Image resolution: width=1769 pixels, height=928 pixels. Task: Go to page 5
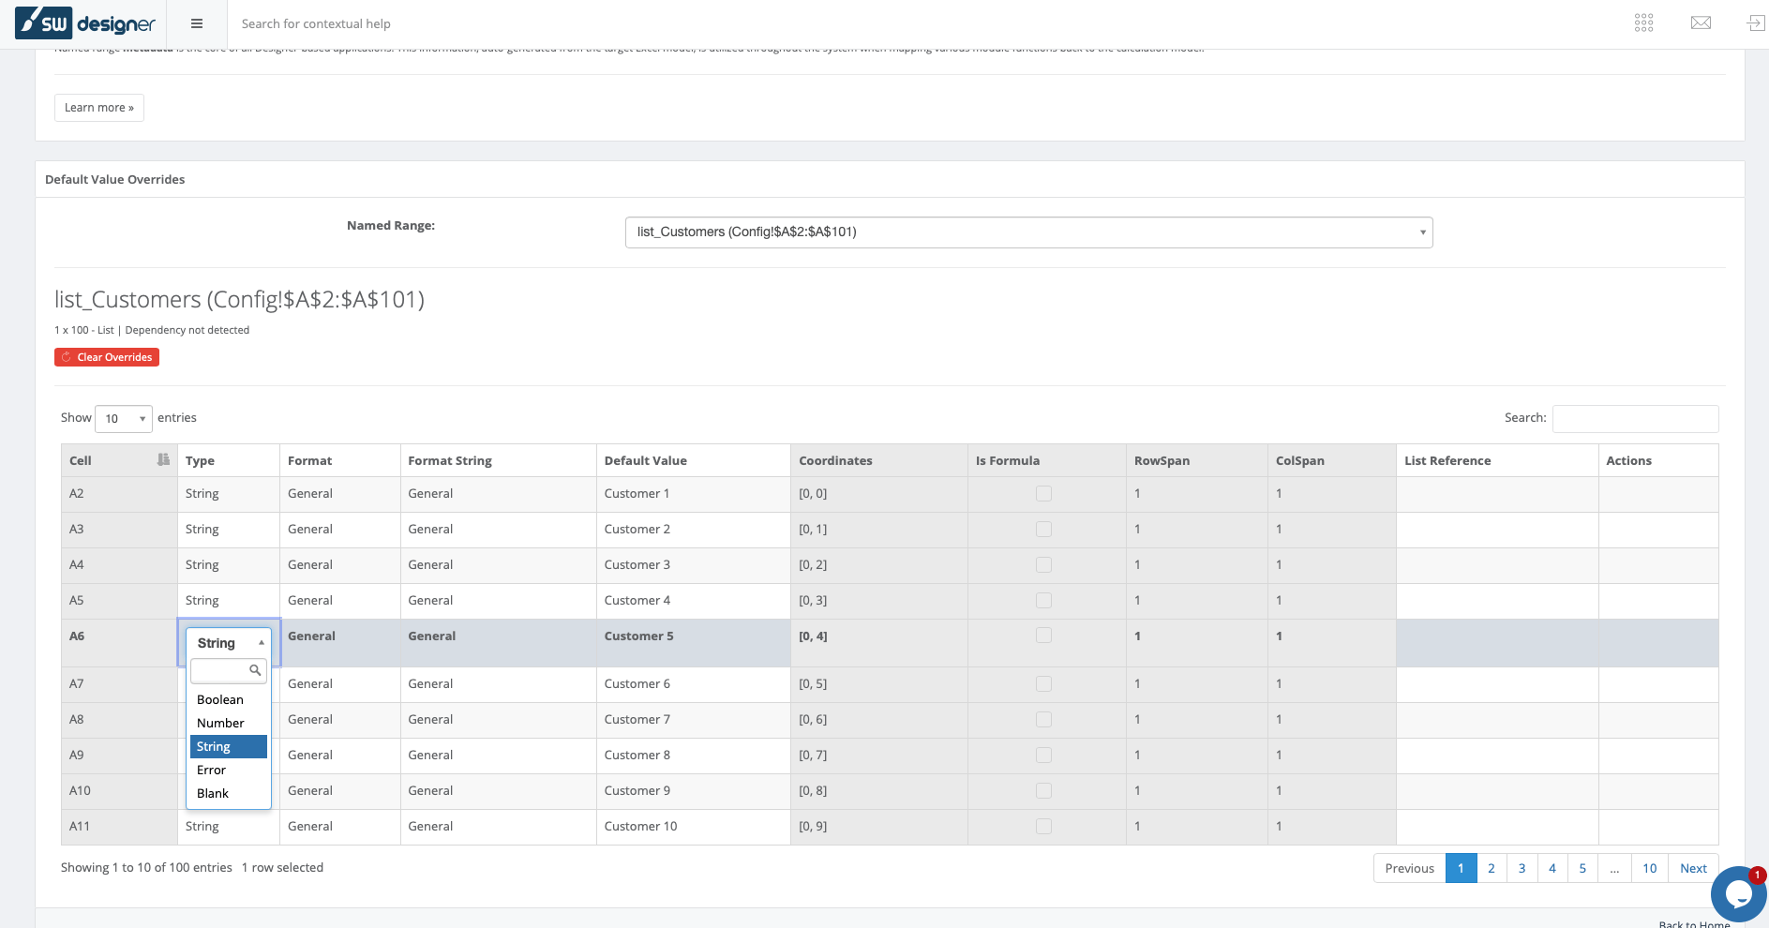point(1582,868)
